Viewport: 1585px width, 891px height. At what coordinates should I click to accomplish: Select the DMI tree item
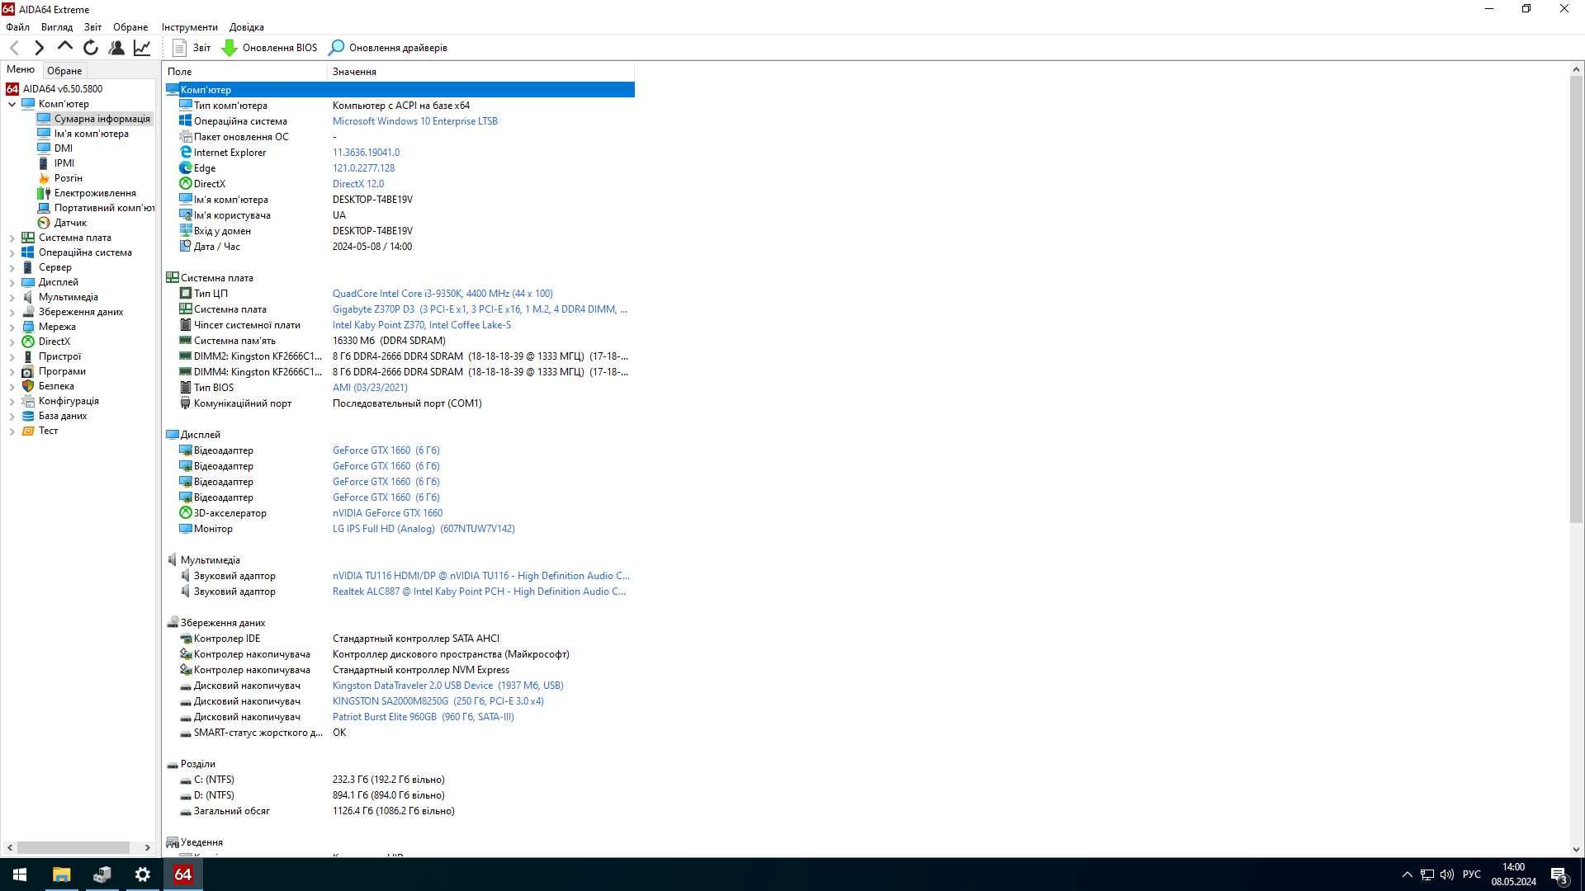tap(64, 148)
